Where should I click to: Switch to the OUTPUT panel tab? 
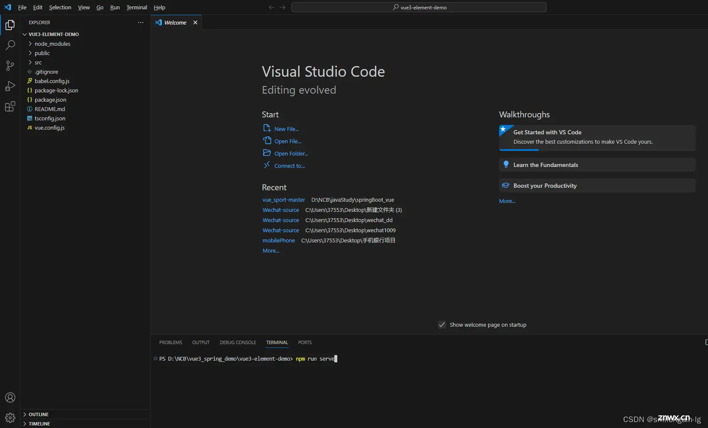(x=201, y=342)
